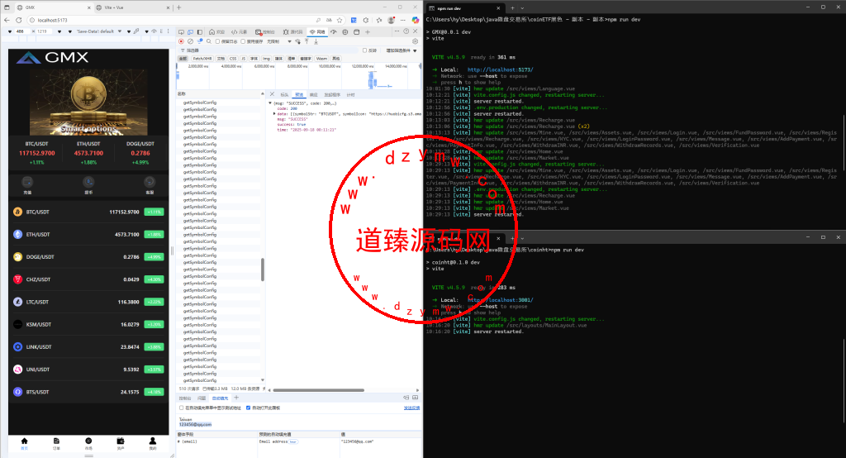Open network panel settings gear
846x458 pixels.
coord(415,41)
